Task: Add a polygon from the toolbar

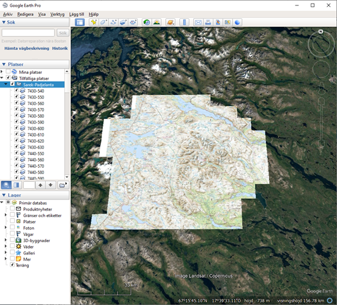Action: tap(103, 23)
